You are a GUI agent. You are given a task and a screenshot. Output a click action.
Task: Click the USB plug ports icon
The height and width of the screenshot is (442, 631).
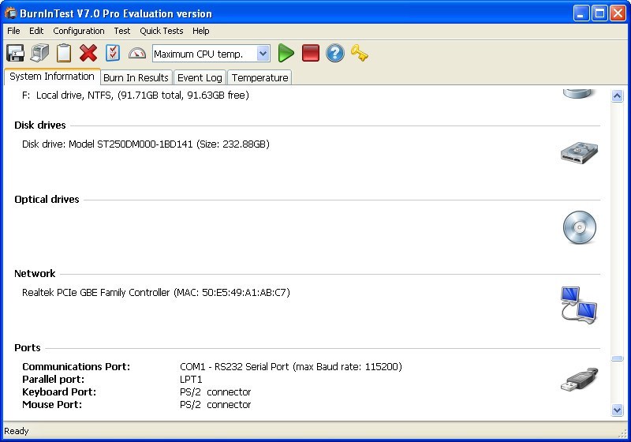point(580,380)
